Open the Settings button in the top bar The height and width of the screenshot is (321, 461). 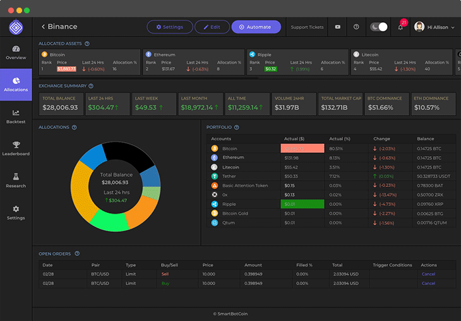[170, 27]
